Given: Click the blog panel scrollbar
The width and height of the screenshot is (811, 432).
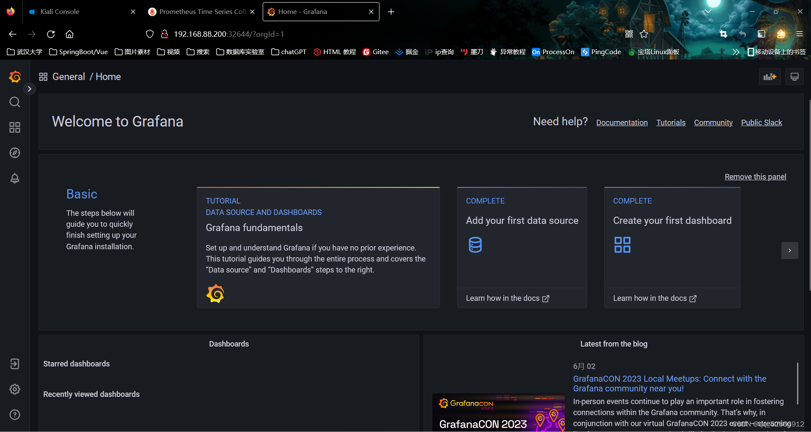Looking at the screenshot, I should point(798,383).
